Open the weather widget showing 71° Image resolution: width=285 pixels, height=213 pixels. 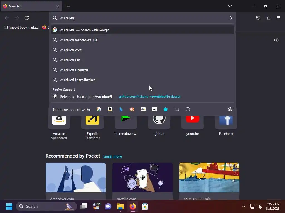(96, 206)
